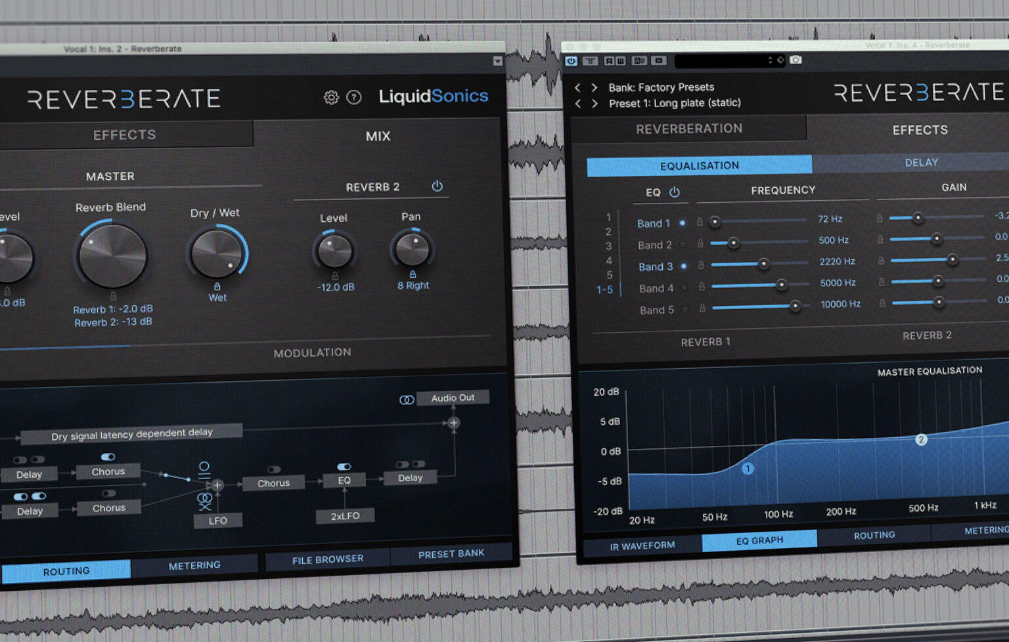Image resolution: width=1009 pixels, height=642 pixels.
Task: Go to next bank with right chevron
Action: coord(594,87)
